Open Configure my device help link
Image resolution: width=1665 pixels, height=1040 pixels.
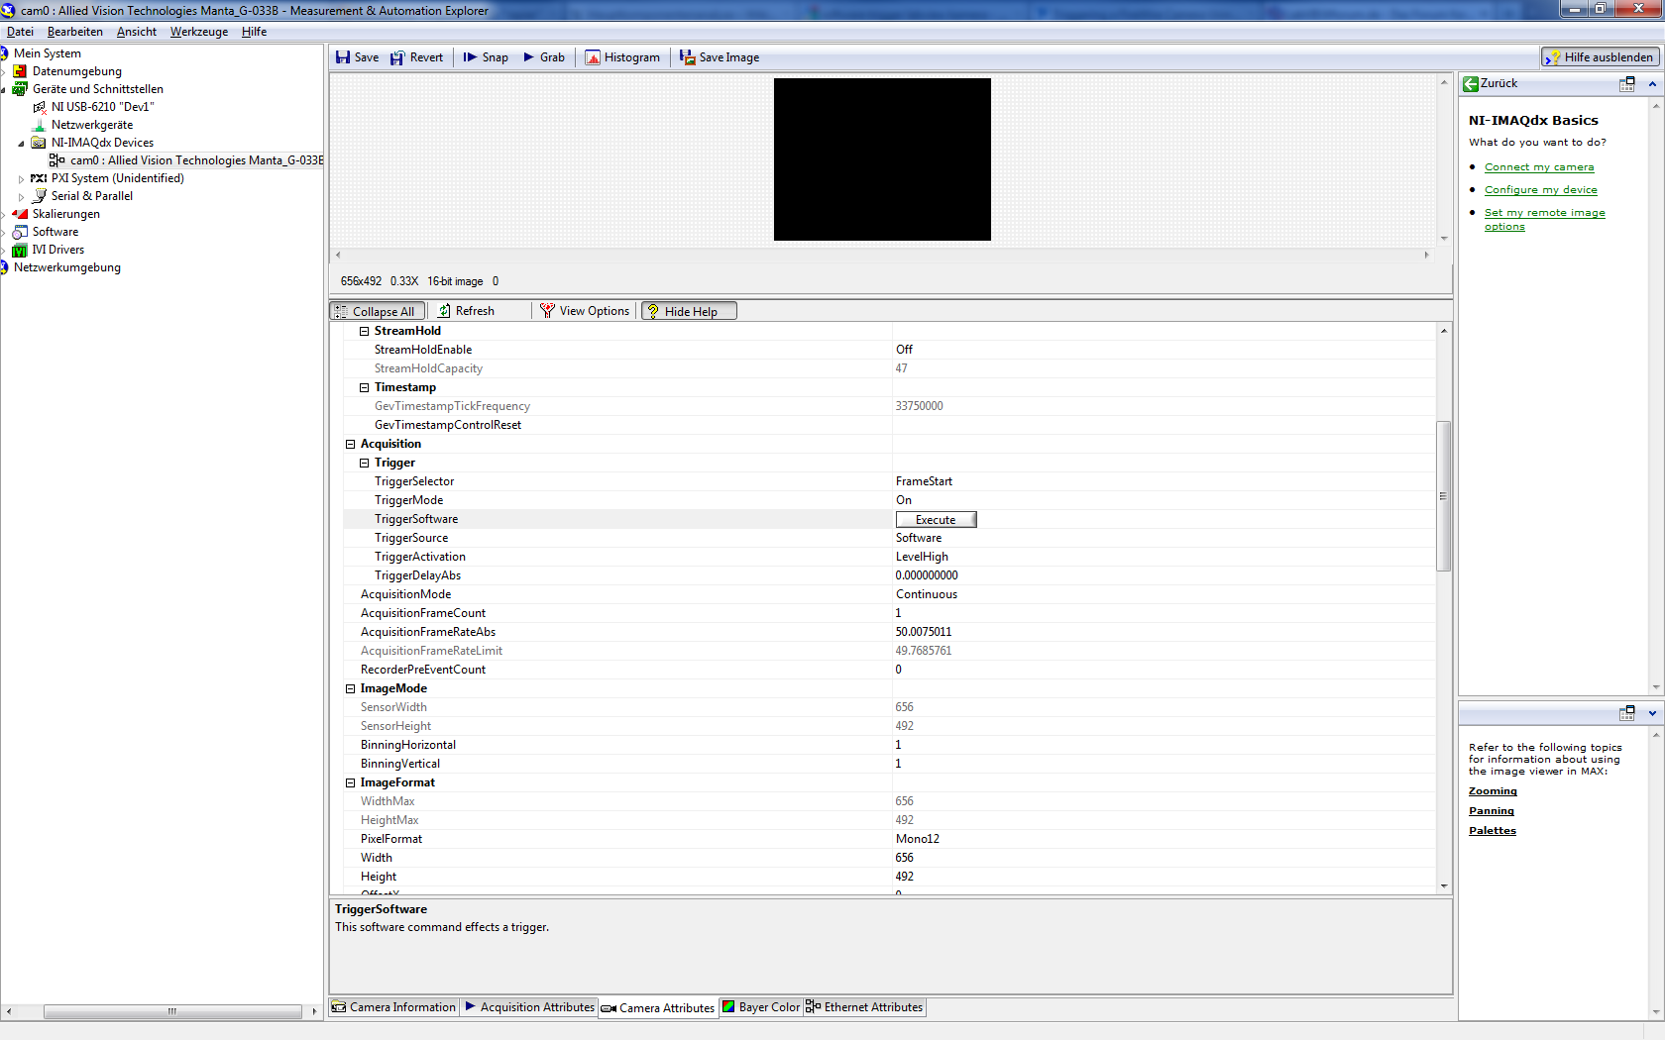[1540, 190]
